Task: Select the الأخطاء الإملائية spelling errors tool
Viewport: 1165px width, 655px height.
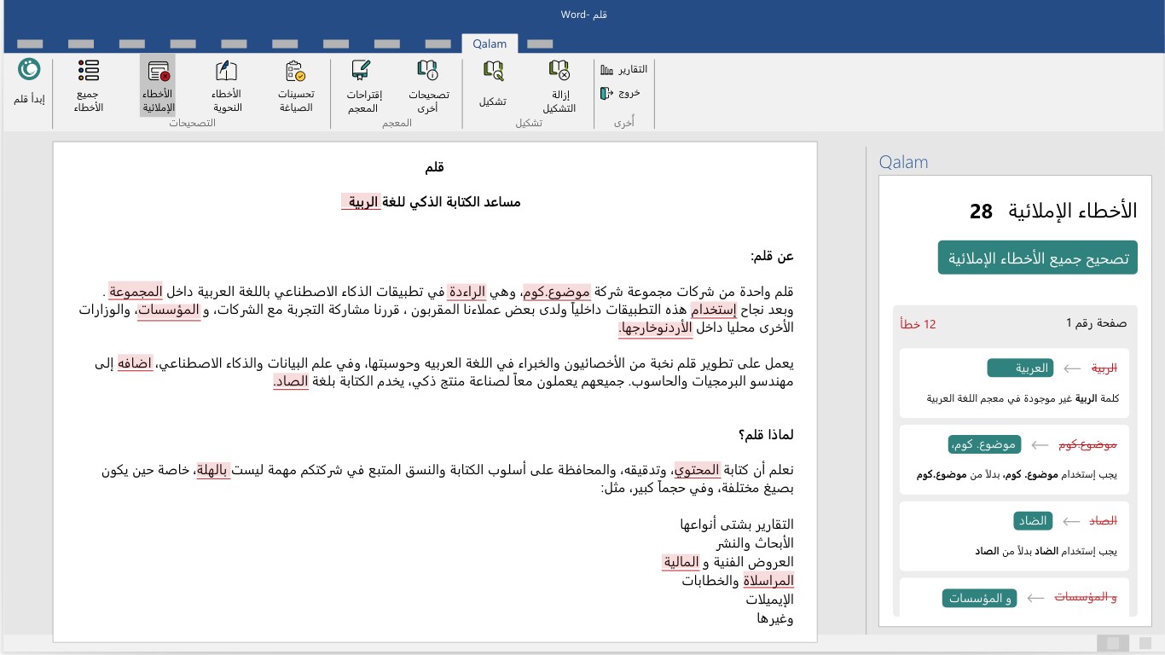Action: pos(158,86)
